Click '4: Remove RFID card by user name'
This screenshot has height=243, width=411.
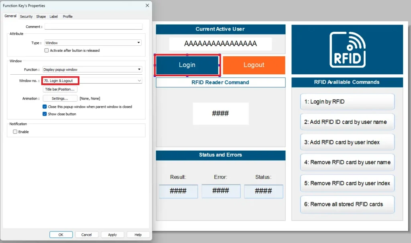(347, 162)
